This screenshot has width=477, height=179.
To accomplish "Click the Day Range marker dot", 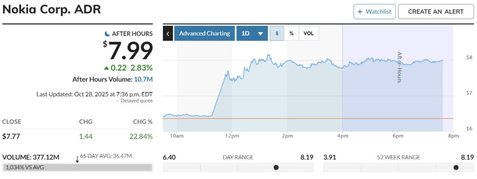I will click(x=276, y=167).
